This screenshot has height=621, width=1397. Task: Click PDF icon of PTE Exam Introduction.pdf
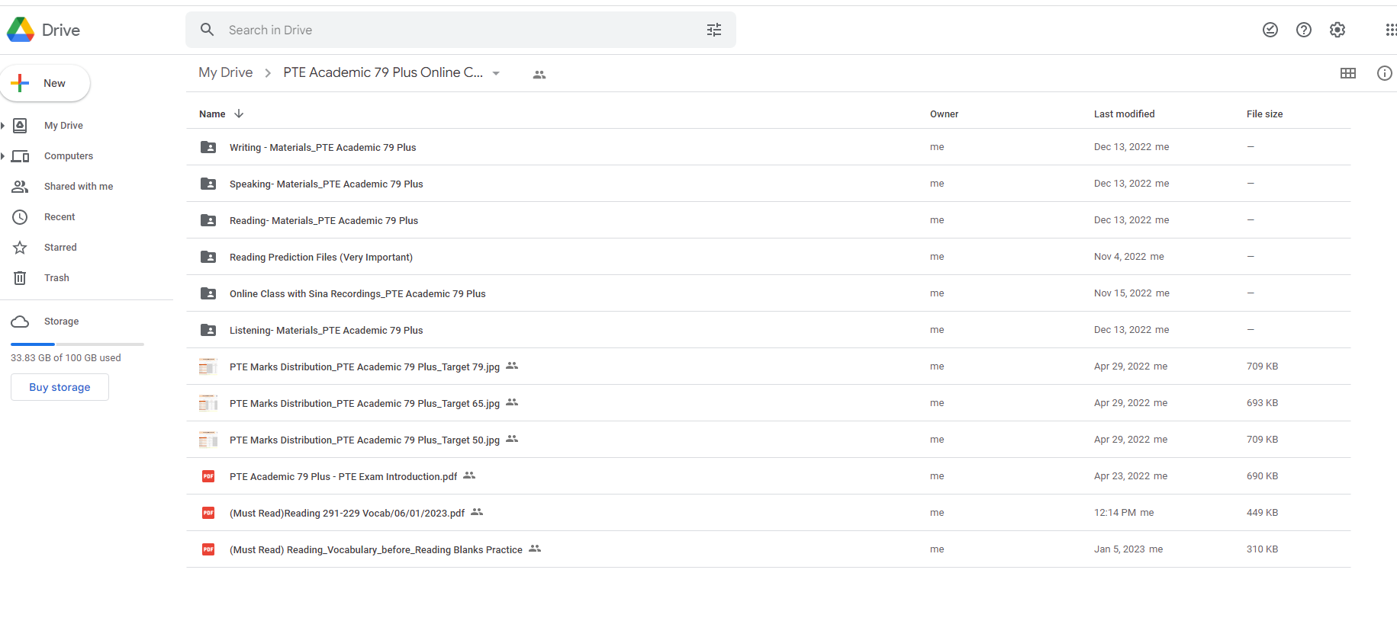[x=208, y=476]
